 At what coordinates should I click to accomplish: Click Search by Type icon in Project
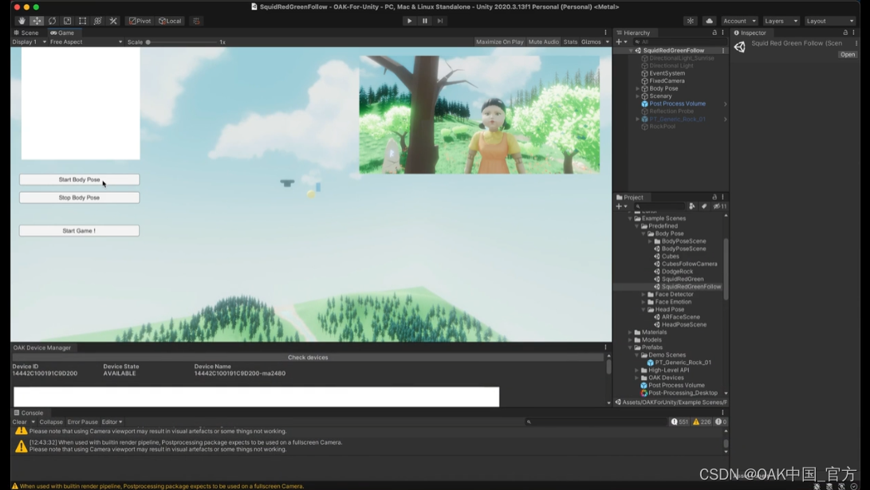point(692,206)
